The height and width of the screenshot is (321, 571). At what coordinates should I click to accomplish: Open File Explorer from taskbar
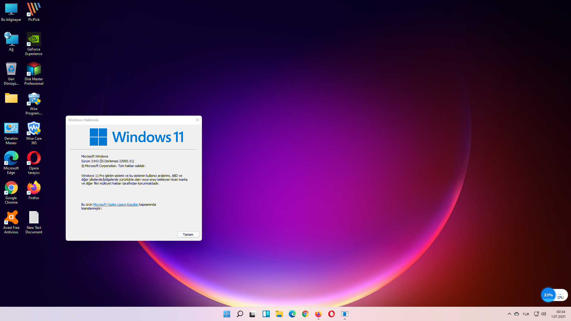pyautogui.click(x=279, y=314)
